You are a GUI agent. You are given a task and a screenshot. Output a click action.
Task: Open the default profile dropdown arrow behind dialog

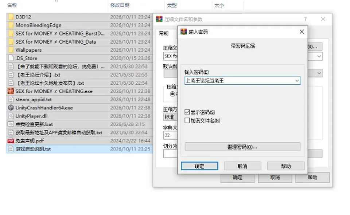point(319,73)
